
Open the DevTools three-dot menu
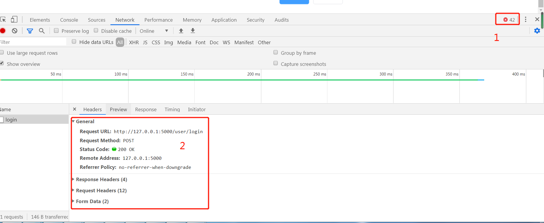coord(526,19)
